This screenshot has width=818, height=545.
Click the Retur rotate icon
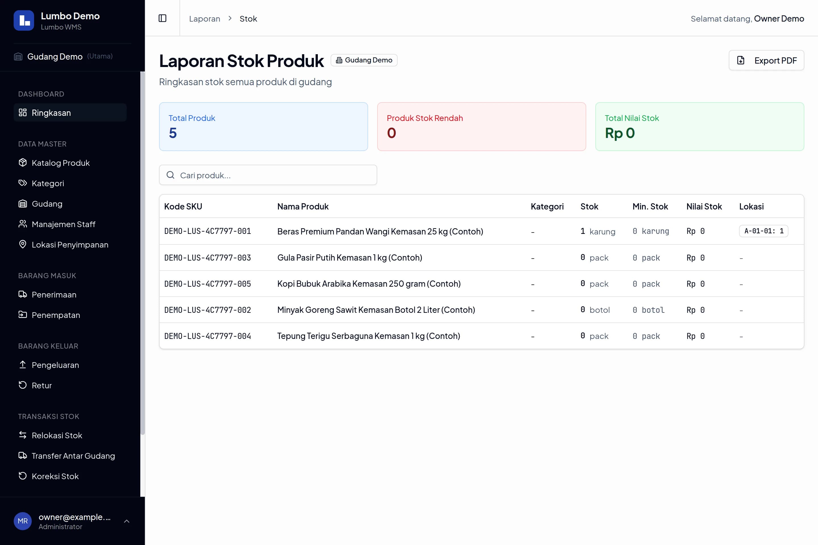coord(23,385)
